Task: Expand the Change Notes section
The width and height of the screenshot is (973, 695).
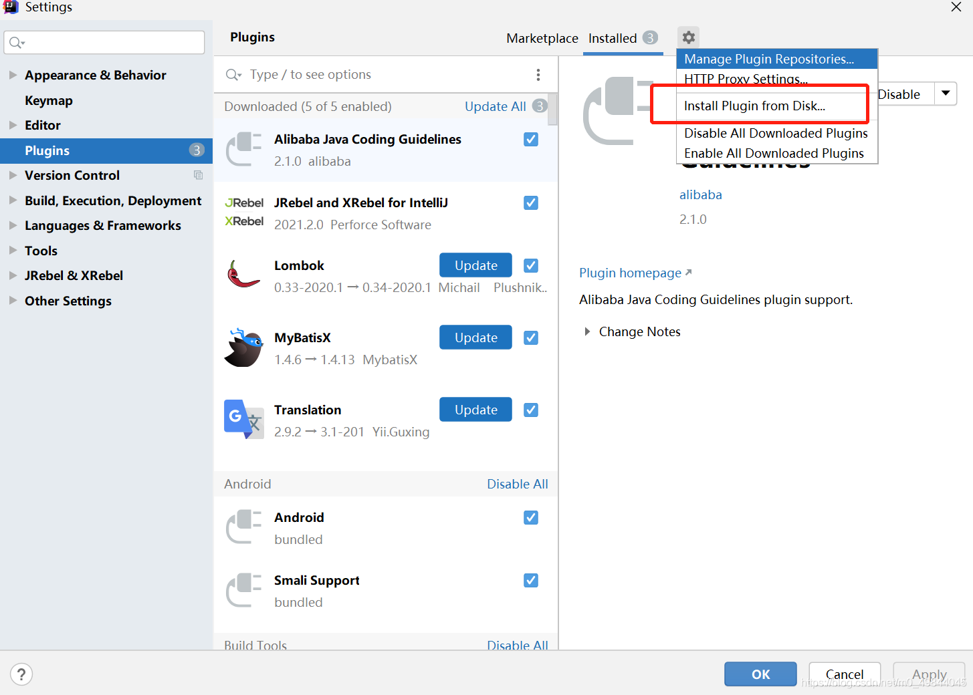Action: pyautogui.click(x=587, y=331)
